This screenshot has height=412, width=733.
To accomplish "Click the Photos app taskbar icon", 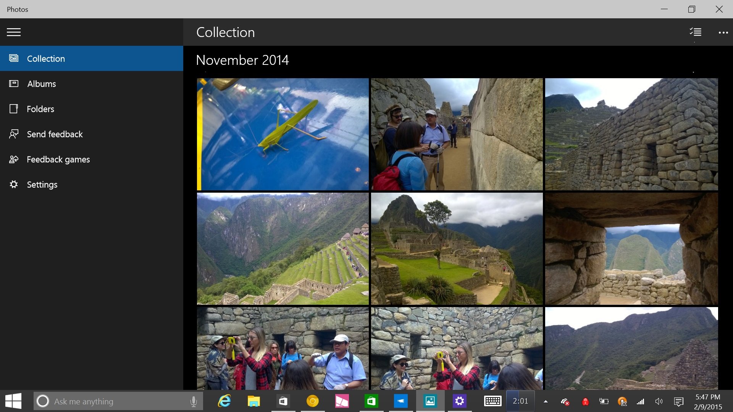I will click(430, 401).
